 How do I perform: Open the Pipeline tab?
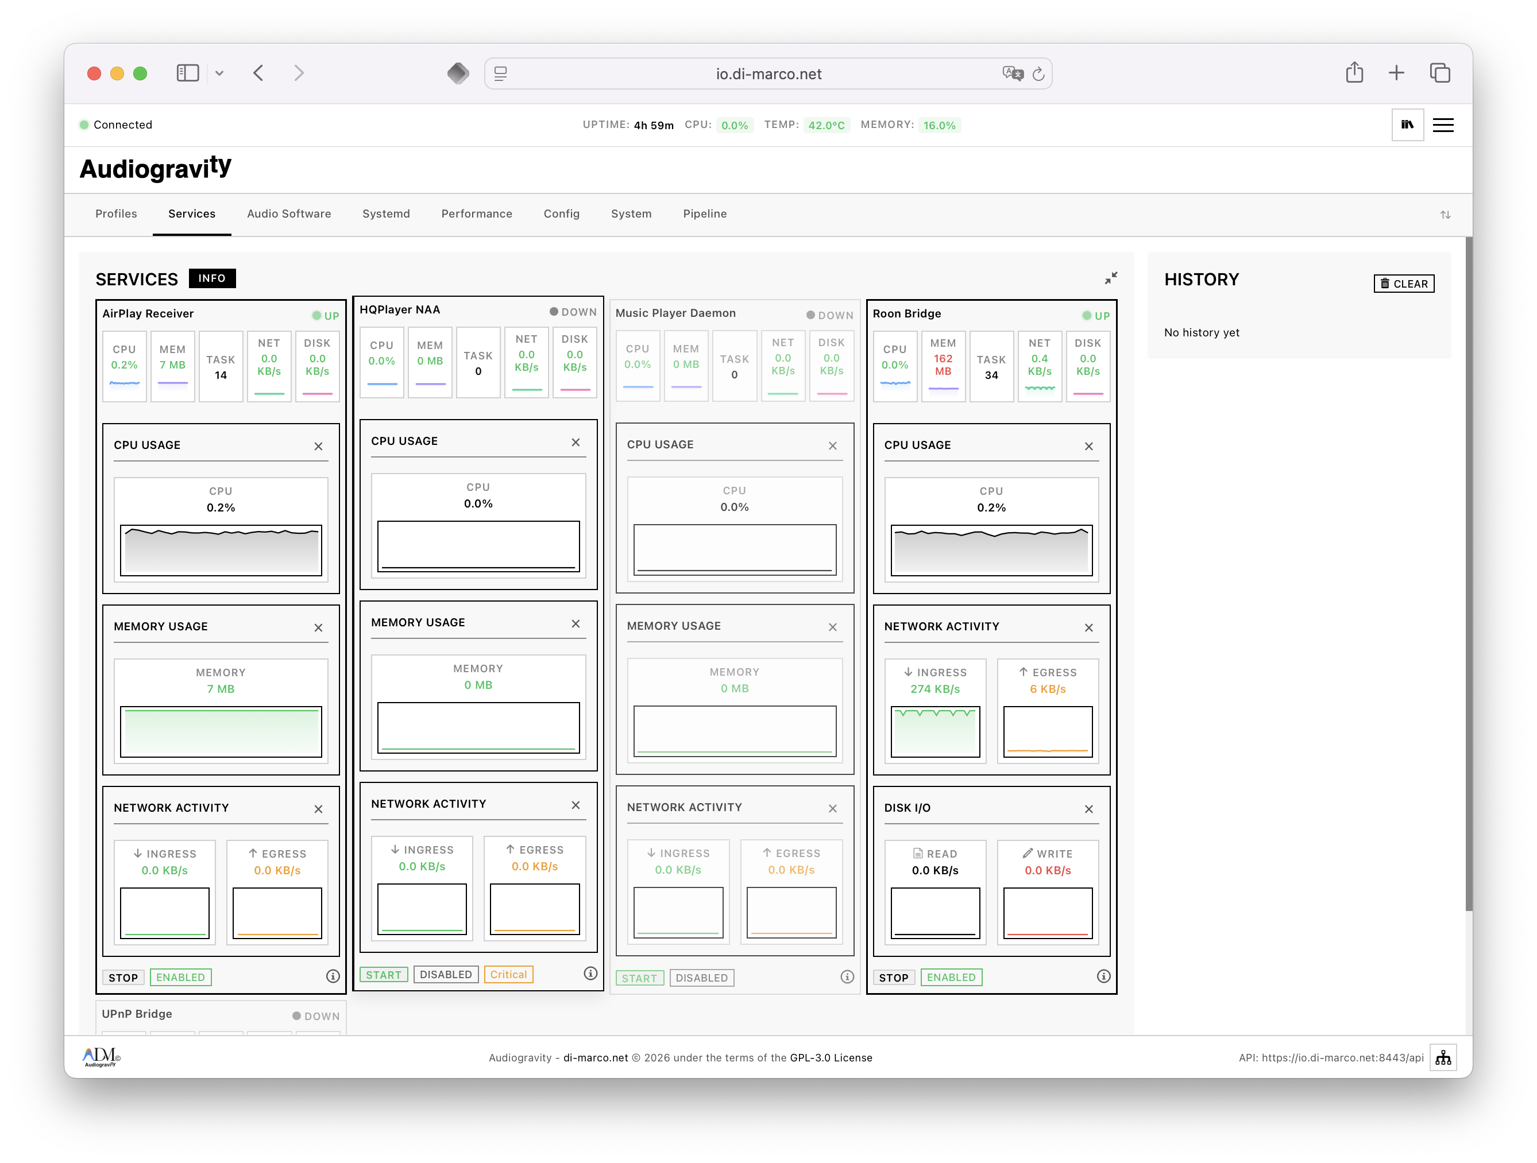(x=705, y=214)
